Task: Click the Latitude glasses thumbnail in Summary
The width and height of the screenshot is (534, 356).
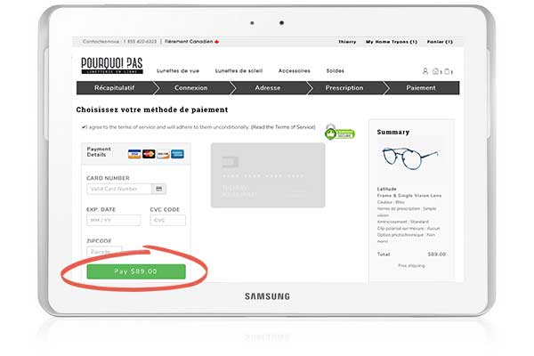Action: [x=410, y=158]
